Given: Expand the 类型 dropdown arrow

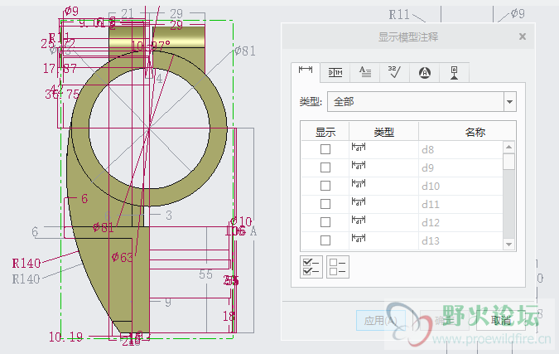Looking at the screenshot, I should pyautogui.click(x=510, y=102).
